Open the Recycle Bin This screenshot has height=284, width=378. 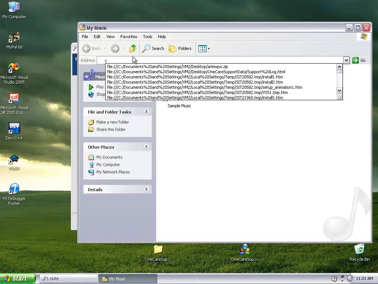pos(360,252)
